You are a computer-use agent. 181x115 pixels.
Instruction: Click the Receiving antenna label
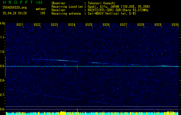pos(66,14)
